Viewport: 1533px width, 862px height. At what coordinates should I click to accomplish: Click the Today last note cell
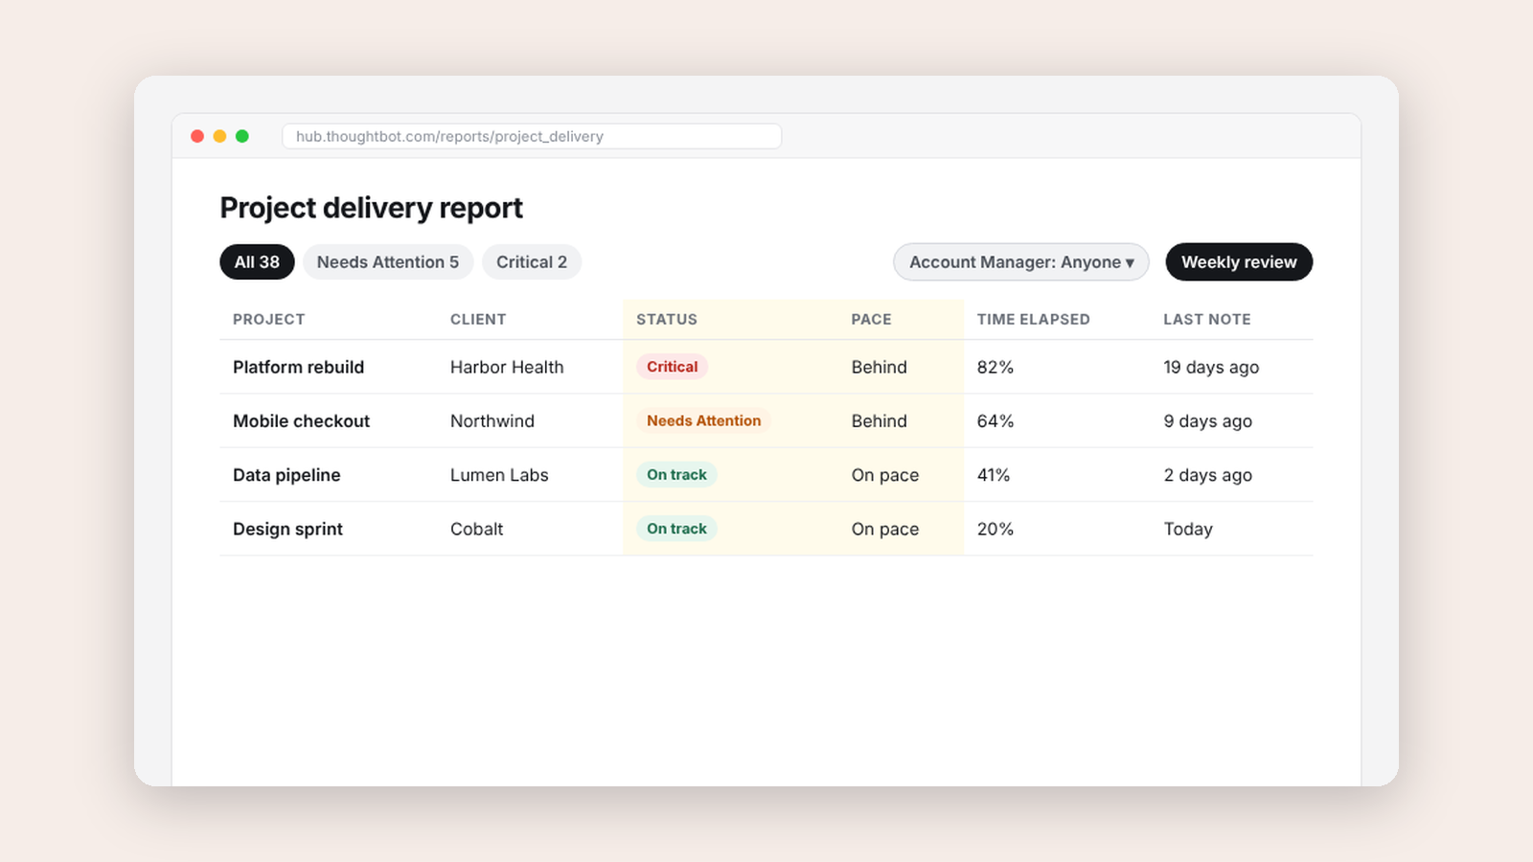(1188, 529)
